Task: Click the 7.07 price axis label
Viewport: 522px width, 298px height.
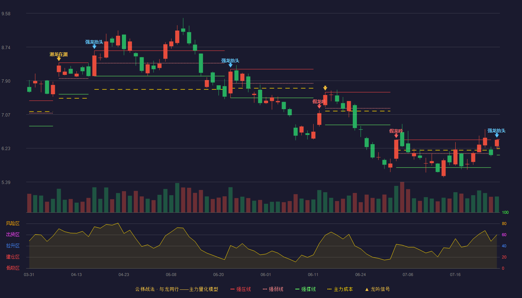Action: 6,115
